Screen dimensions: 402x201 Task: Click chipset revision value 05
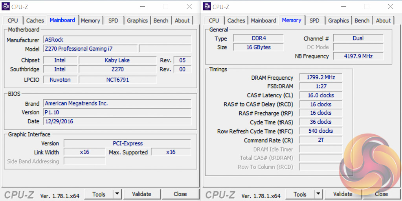[182, 60]
